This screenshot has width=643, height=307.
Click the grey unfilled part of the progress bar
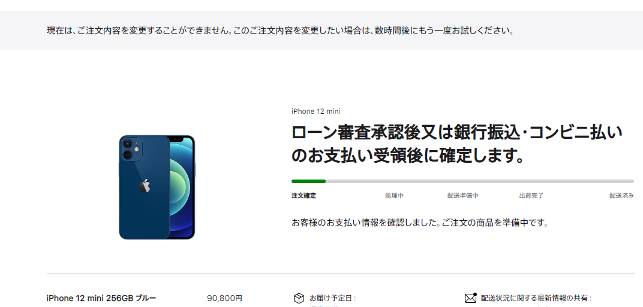point(480,181)
